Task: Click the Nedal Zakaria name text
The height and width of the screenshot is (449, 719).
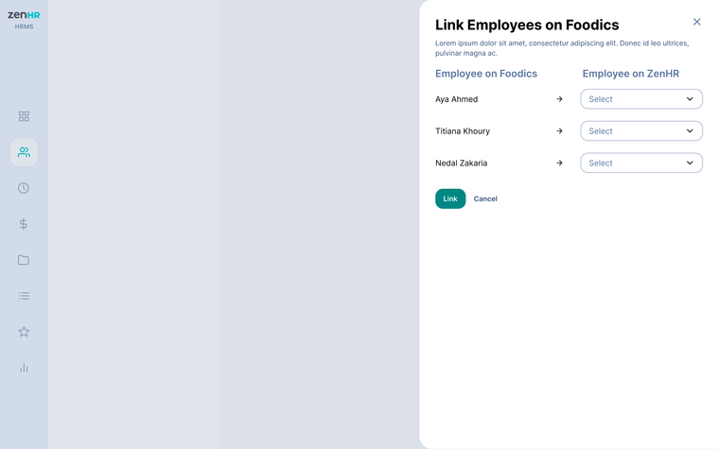Action: [461, 164]
